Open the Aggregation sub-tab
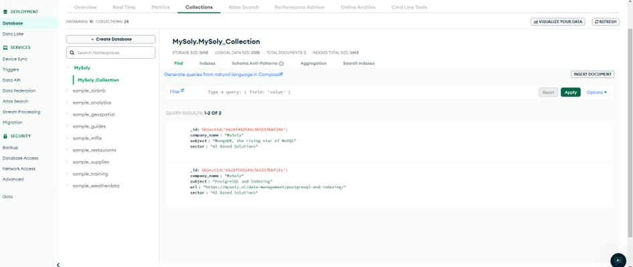Image resolution: width=633 pixels, height=267 pixels. [313, 64]
